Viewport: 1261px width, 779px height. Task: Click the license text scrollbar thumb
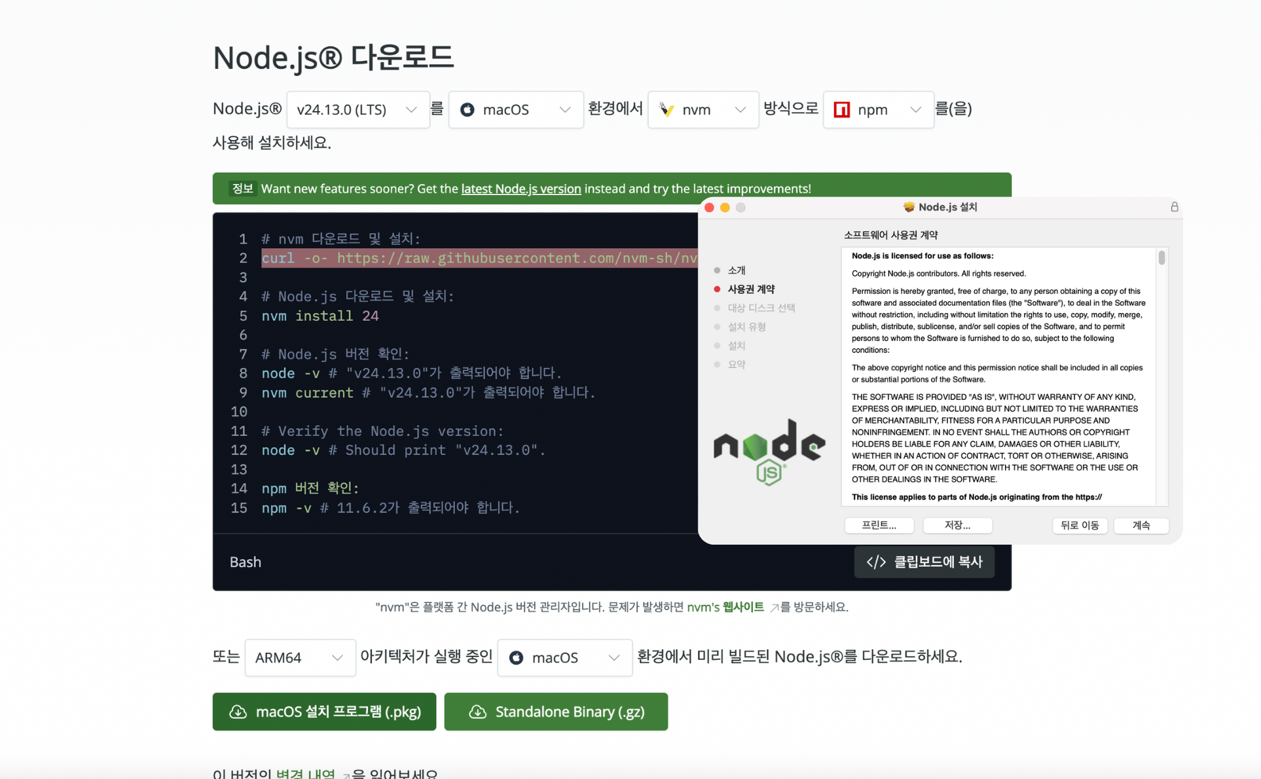(x=1161, y=258)
